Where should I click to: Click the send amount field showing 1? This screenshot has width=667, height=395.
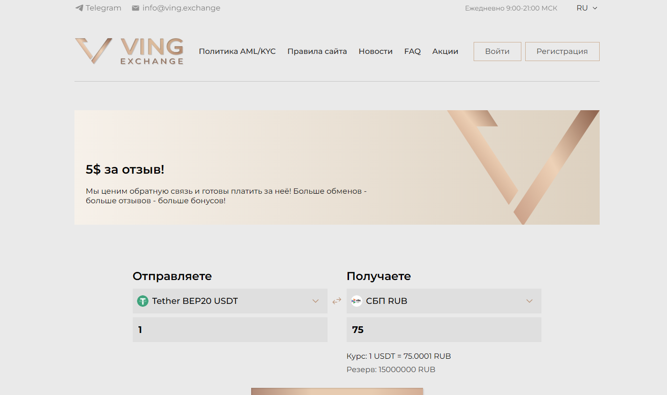[x=230, y=330]
